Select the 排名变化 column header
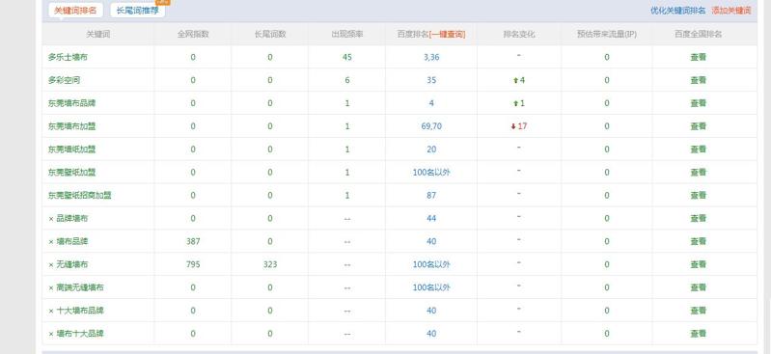 click(x=519, y=35)
